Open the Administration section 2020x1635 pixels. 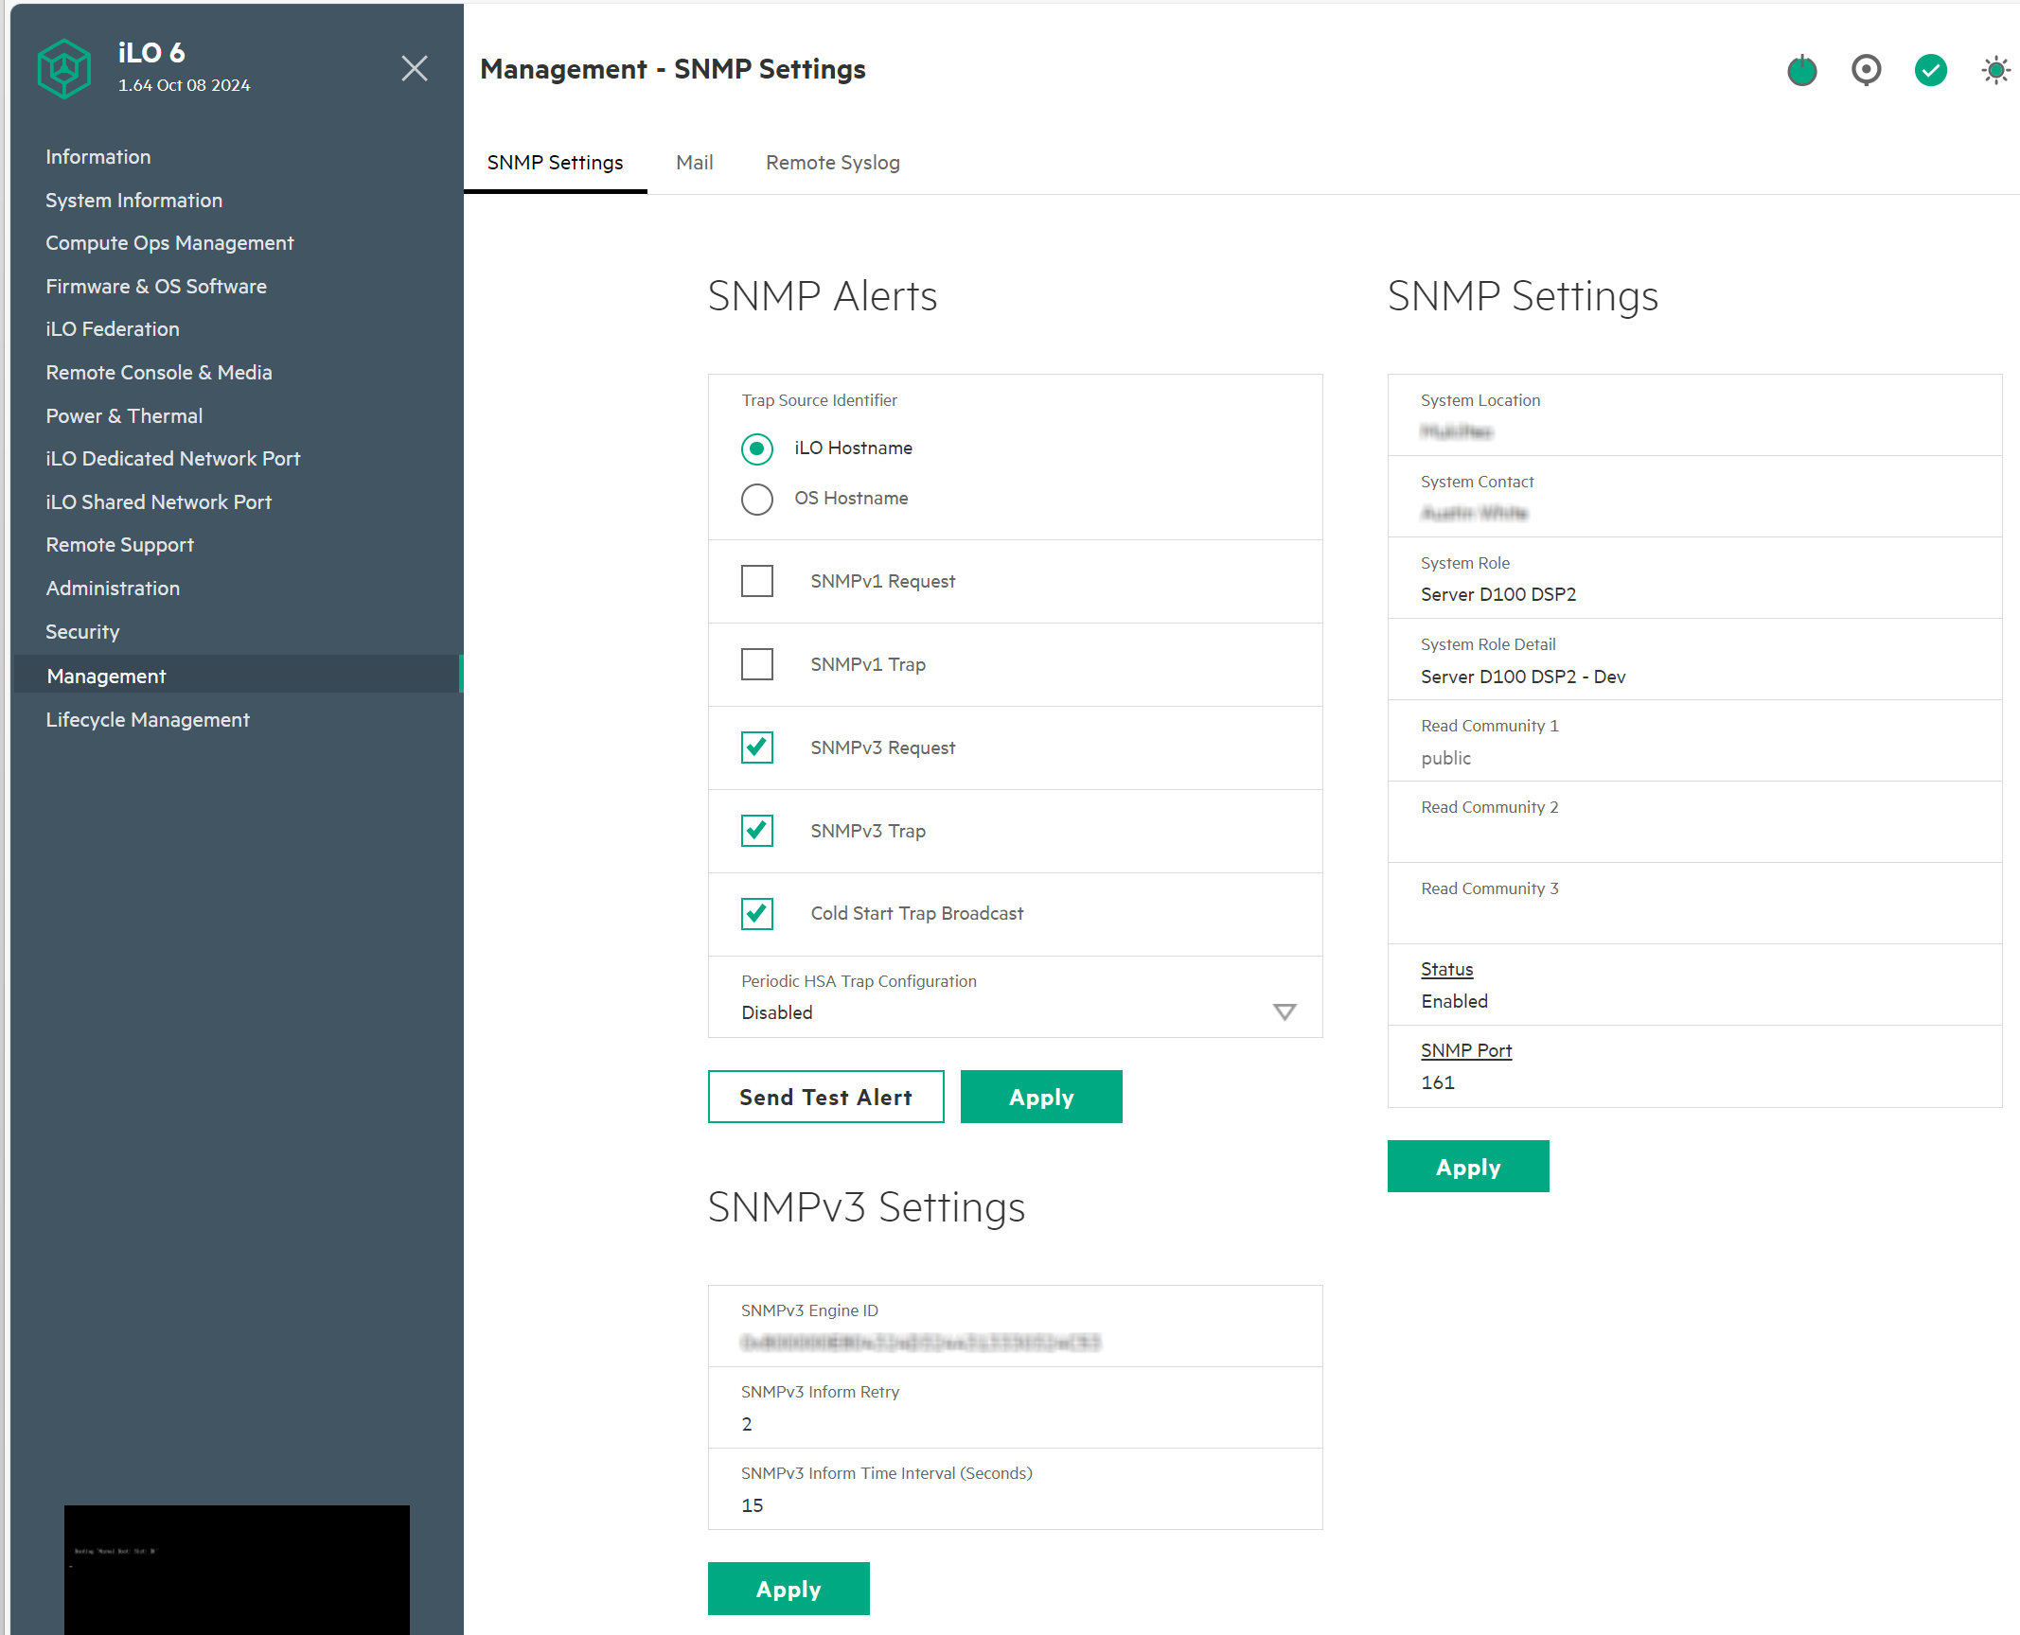[113, 589]
